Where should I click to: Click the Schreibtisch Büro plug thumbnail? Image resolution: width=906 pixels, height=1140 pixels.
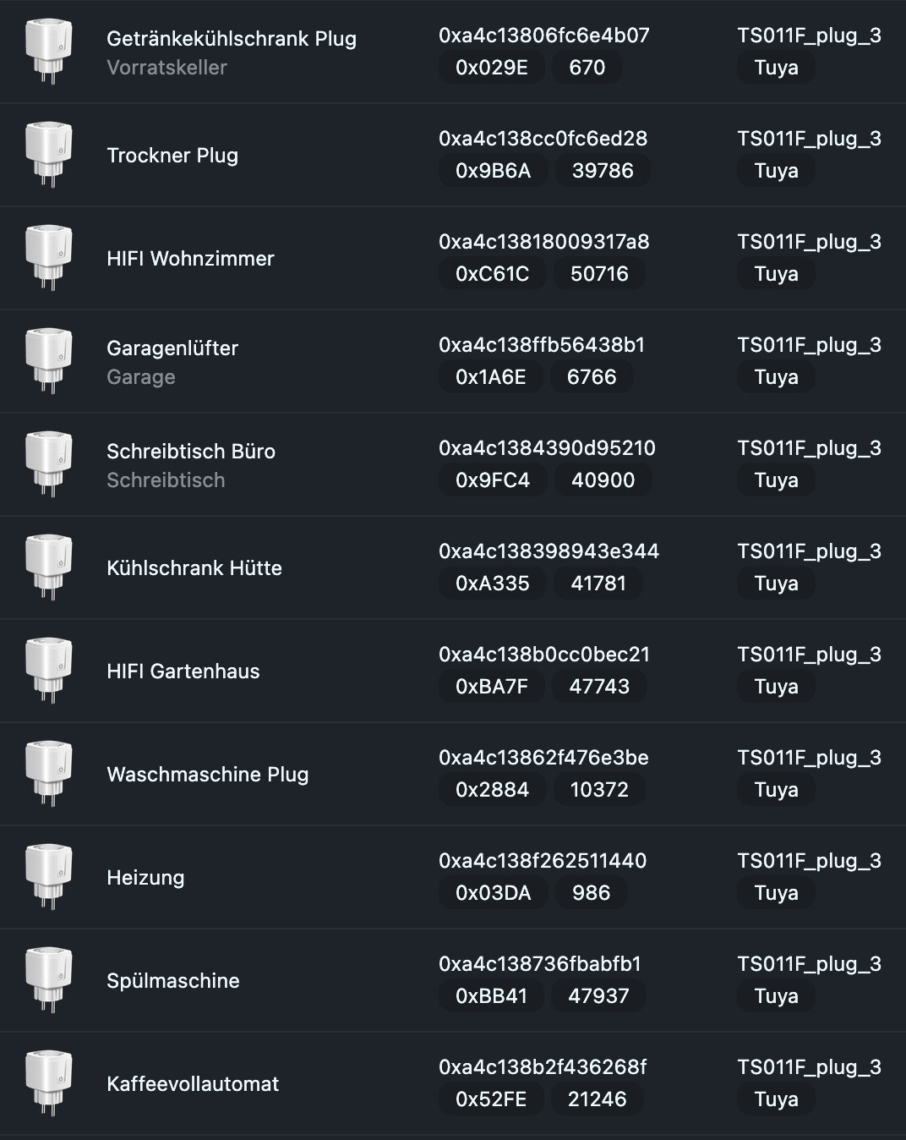tap(48, 464)
